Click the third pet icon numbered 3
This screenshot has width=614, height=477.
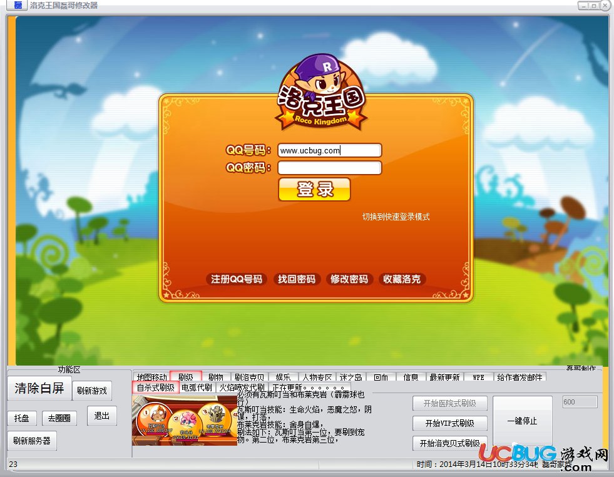215,419
